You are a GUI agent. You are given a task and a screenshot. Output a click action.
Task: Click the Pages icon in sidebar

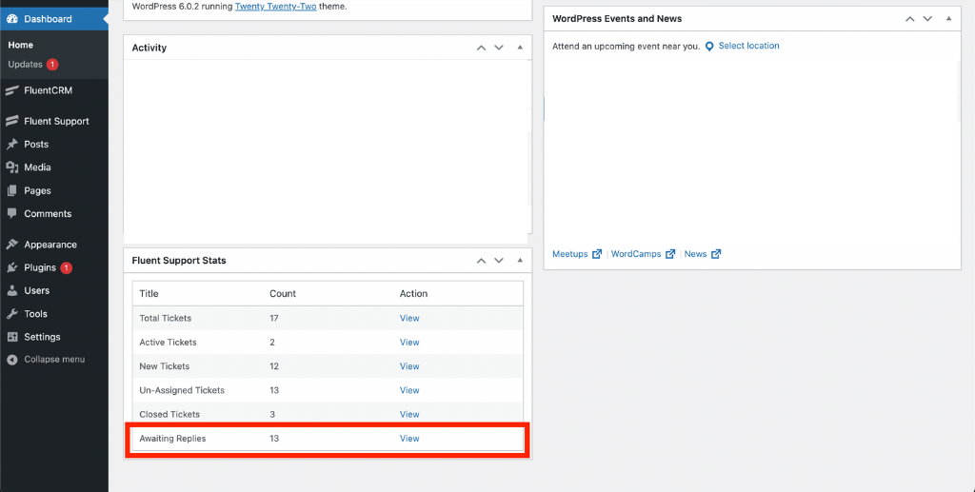pos(11,190)
